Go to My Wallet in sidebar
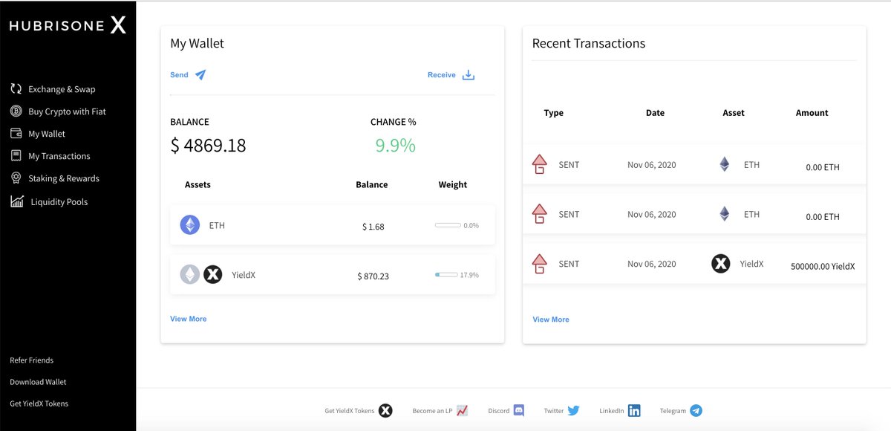This screenshot has width=891, height=431. 47,134
